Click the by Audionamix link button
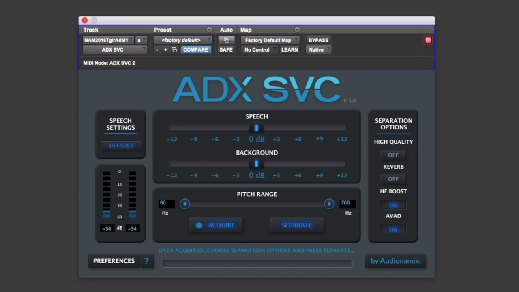The height and width of the screenshot is (292, 519). coord(395,261)
